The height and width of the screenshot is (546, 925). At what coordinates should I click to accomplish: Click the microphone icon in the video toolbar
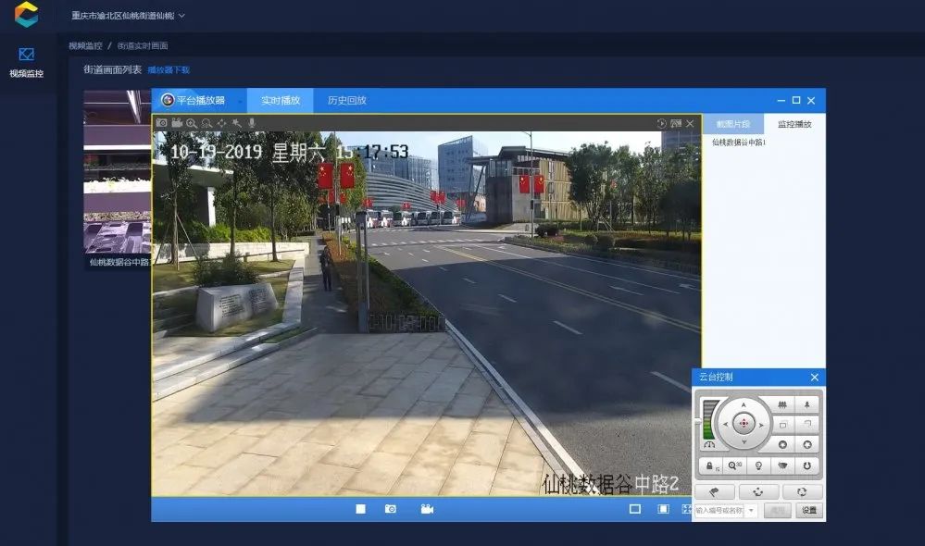tap(252, 123)
